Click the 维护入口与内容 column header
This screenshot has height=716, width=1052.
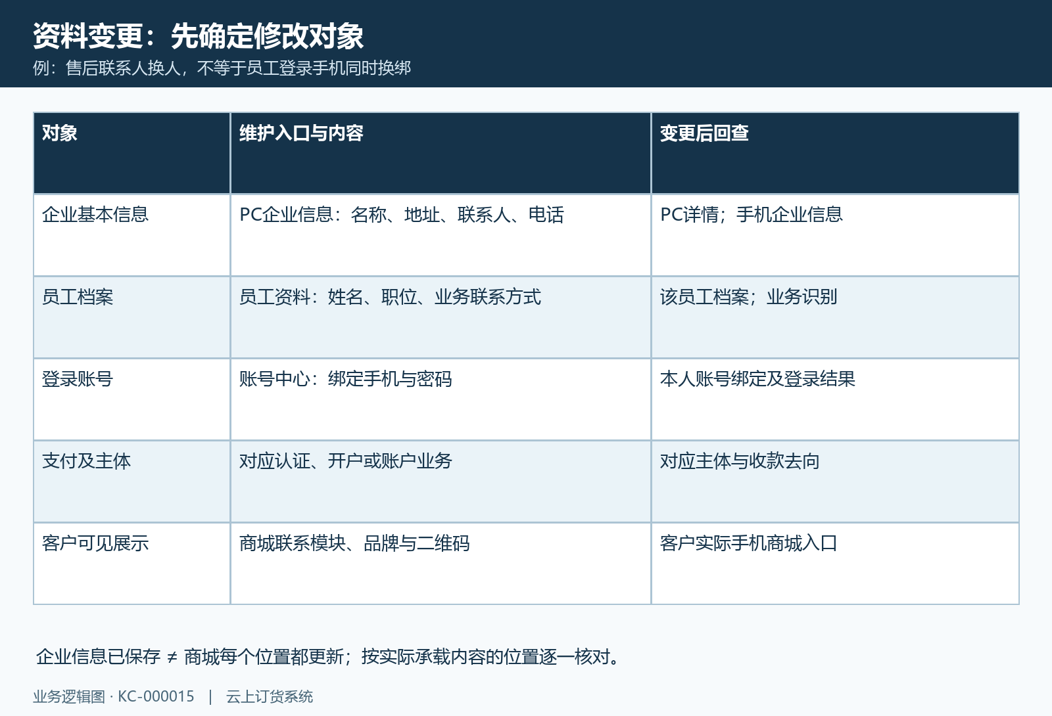(x=441, y=153)
